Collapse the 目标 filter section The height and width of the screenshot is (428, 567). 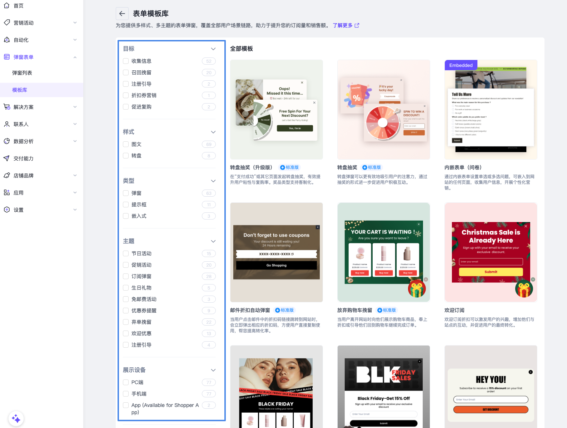coord(213,49)
